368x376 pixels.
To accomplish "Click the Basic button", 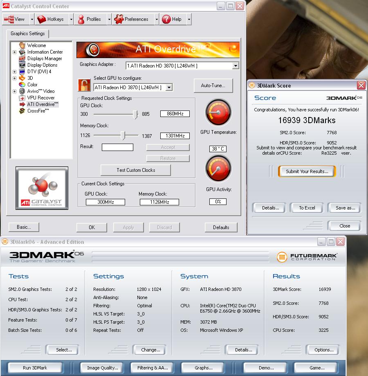I will [x=24, y=227].
